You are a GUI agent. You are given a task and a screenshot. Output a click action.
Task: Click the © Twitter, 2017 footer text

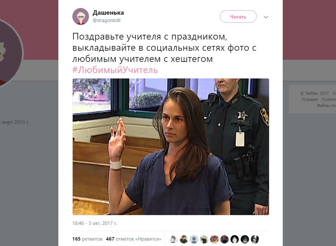click(314, 93)
